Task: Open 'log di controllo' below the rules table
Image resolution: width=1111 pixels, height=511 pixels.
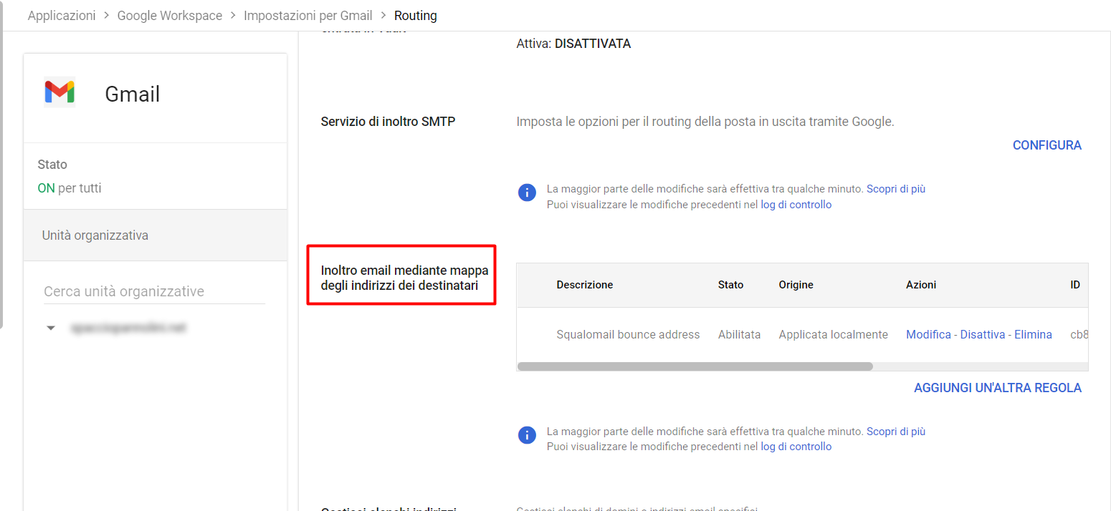Action: point(796,447)
